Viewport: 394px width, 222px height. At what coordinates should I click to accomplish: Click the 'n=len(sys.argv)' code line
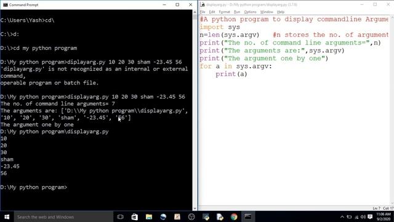click(230, 35)
